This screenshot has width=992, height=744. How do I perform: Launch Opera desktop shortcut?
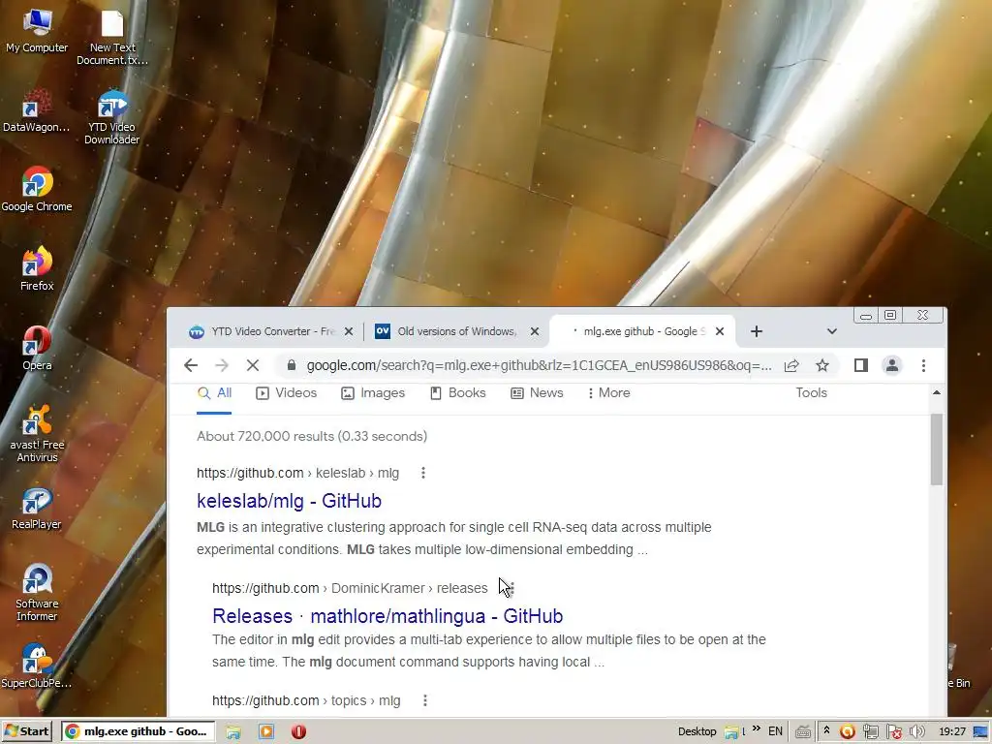37,348
